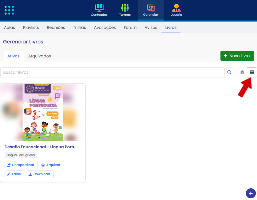Open the Avaliações tab
The width and height of the screenshot is (257, 200).
click(x=105, y=28)
